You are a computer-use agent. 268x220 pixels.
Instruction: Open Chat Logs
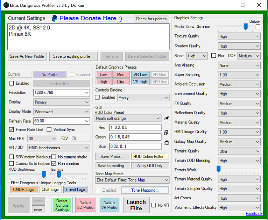pyautogui.click(x=50, y=190)
